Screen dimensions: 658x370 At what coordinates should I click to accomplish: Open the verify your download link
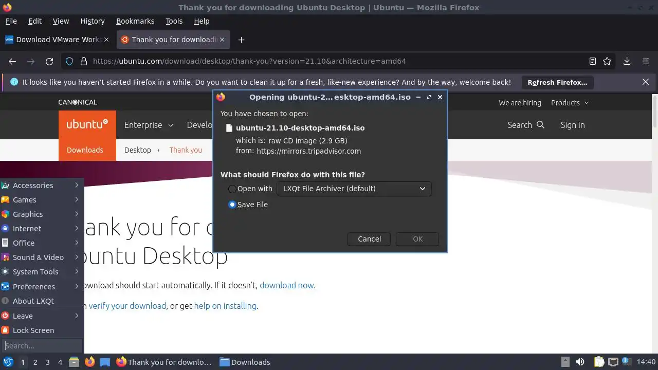click(x=127, y=306)
